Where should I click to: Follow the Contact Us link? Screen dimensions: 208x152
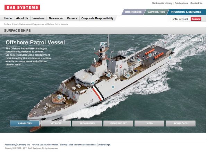(196, 3)
